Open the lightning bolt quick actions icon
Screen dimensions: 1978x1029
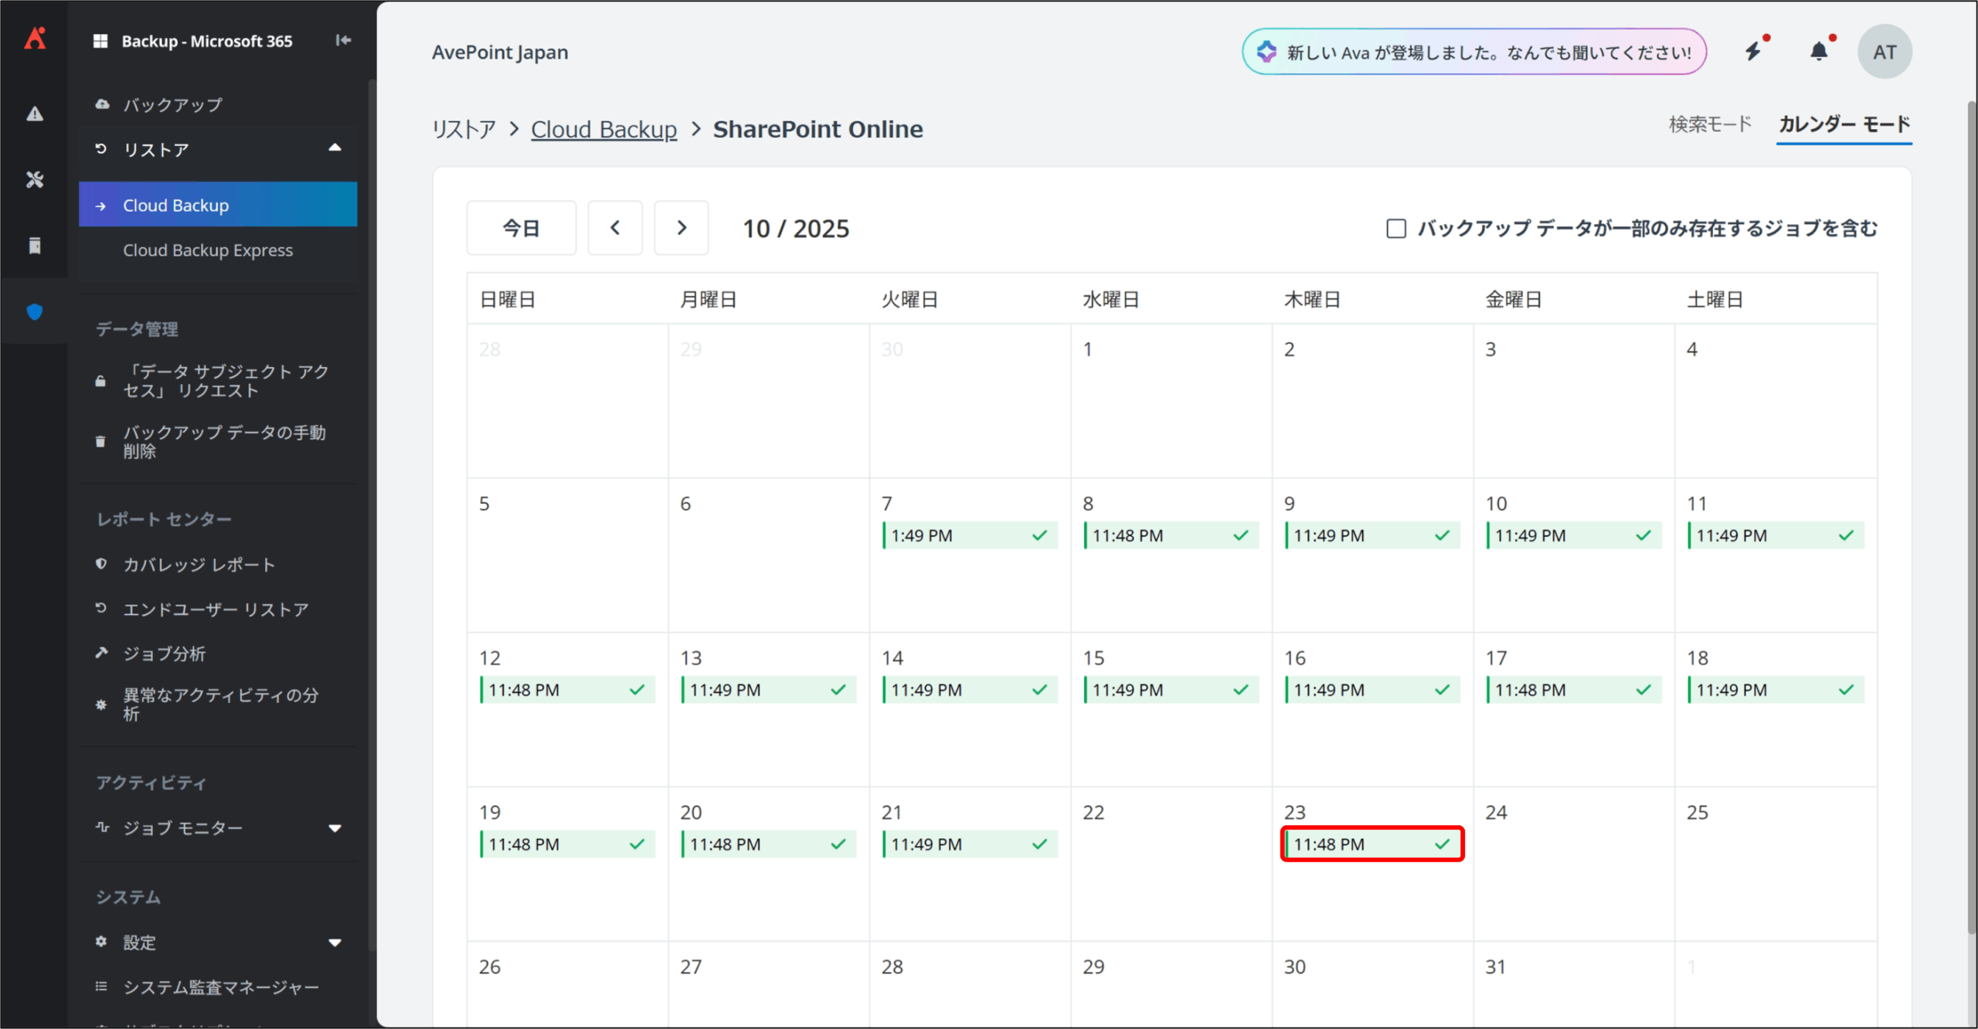[x=1753, y=52]
